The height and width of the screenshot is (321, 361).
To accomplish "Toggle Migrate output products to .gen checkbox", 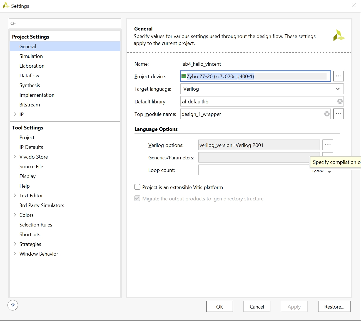I will 137,198.
